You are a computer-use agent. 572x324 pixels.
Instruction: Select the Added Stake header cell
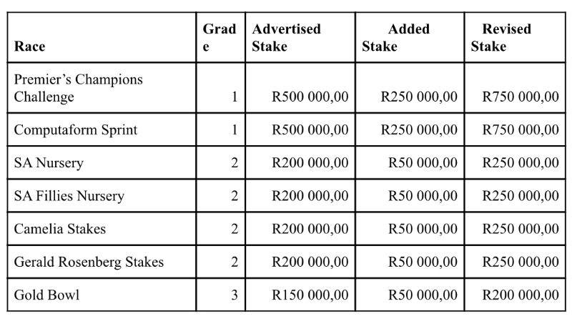pyautogui.click(x=395, y=38)
